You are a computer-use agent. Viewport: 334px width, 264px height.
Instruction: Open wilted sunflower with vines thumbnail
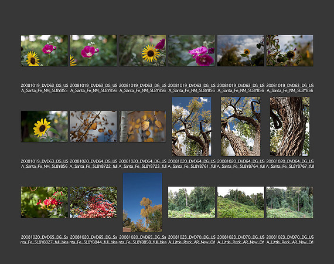tap(289, 50)
